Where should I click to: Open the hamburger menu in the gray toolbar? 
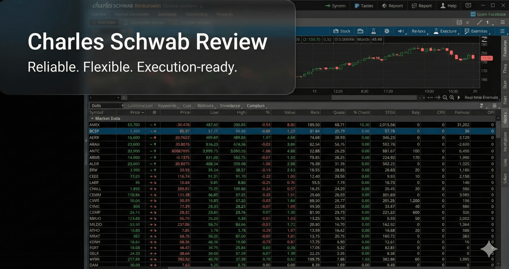pos(503,22)
